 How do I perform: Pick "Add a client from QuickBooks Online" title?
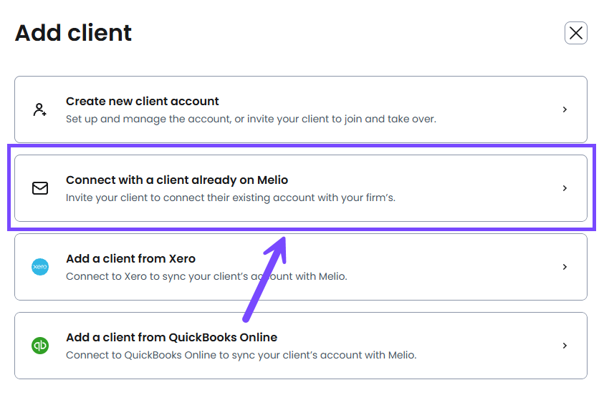(x=171, y=338)
